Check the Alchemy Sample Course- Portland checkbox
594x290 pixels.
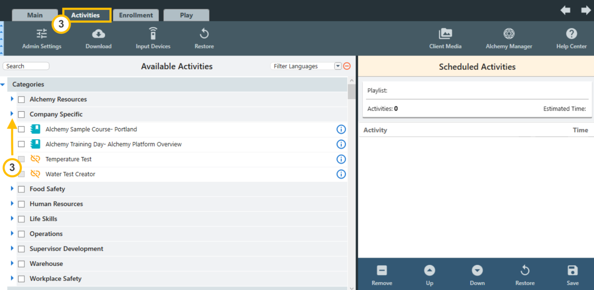22,129
